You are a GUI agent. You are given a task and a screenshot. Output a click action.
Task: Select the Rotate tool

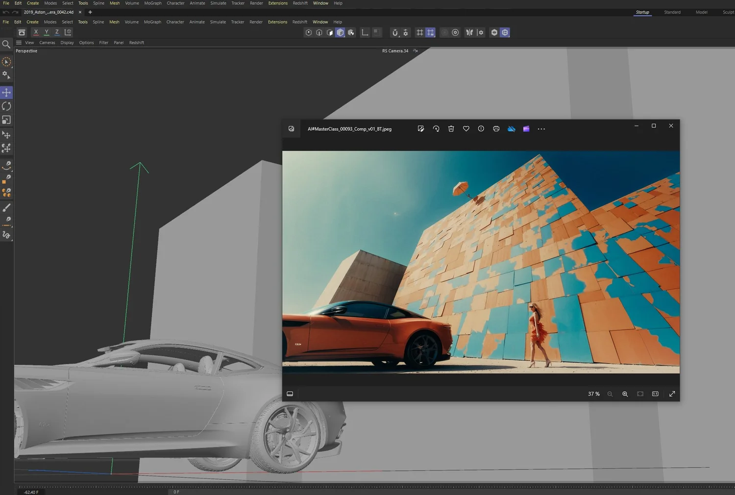tap(6, 106)
